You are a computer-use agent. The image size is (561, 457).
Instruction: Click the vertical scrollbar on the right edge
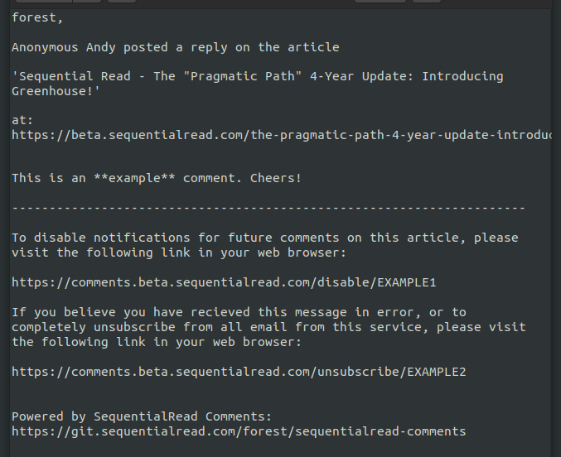(556, 232)
